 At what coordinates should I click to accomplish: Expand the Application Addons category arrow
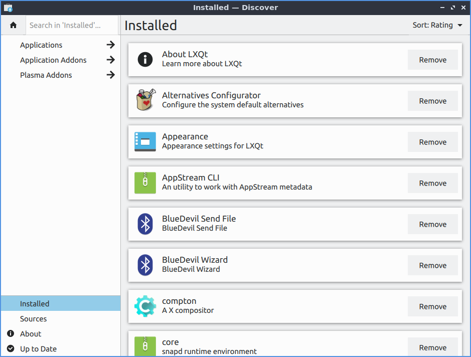pyautogui.click(x=110, y=60)
